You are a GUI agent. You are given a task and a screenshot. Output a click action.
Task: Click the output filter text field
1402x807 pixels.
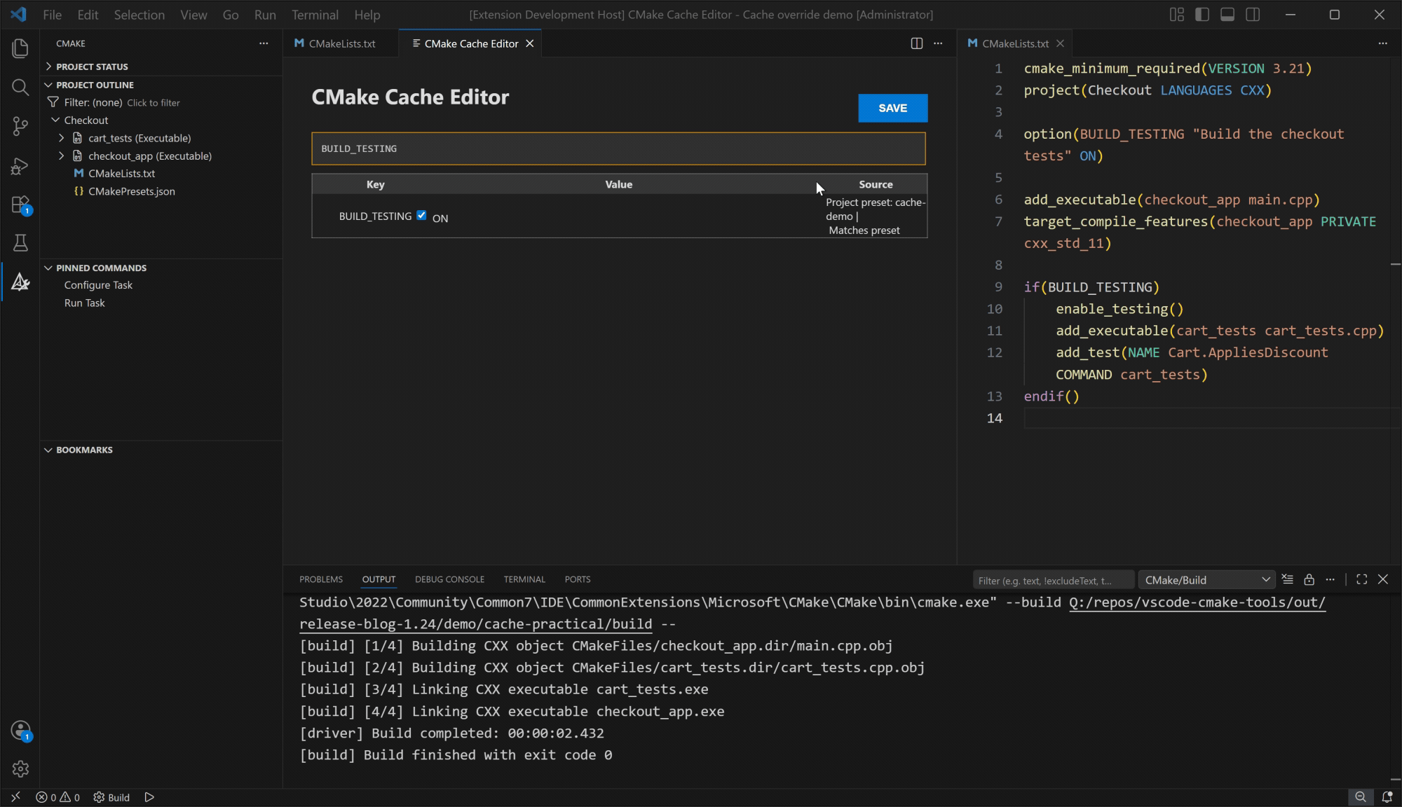(1053, 580)
